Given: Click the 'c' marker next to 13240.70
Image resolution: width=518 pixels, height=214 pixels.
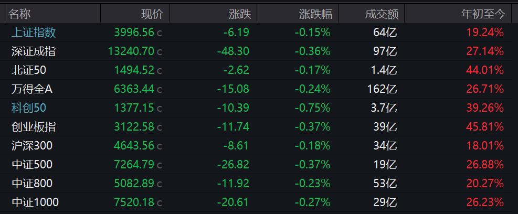Looking at the screenshot, I should pos(160,52).
